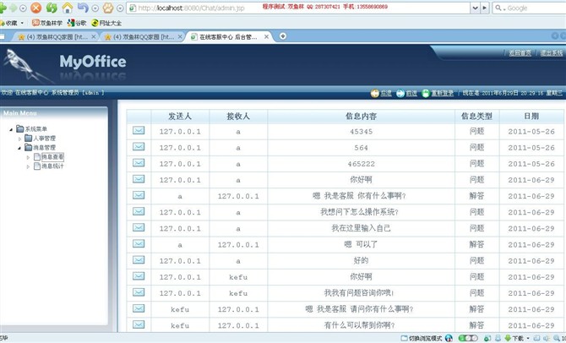
Task: Click the 退出系统 link
Action: point(551,53)
